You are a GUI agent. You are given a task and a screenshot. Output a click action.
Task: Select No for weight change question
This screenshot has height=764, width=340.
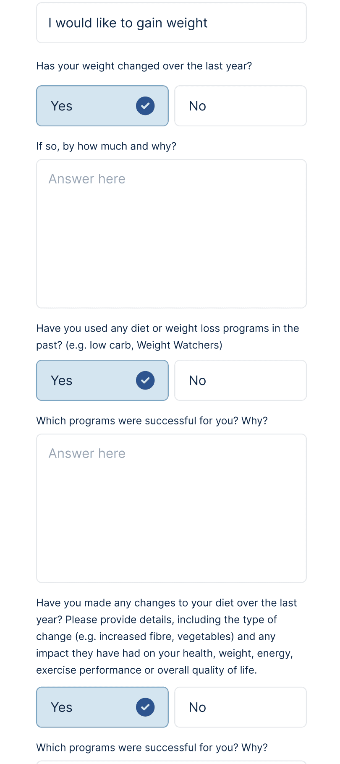pyautogui.click(x=240, y=106)
